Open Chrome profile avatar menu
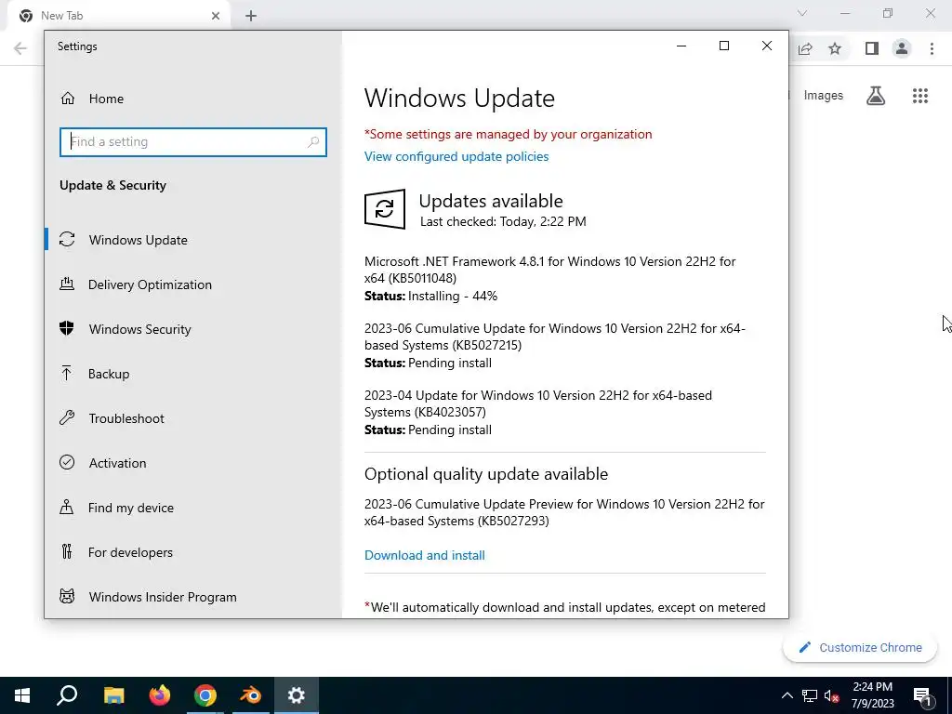 tap(902, 48)
